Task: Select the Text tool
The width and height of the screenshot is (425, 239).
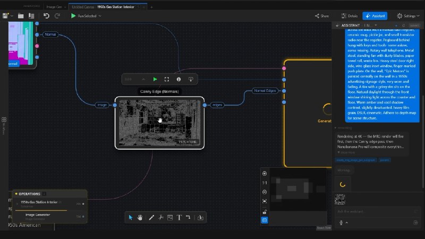Action: point(179,218)
